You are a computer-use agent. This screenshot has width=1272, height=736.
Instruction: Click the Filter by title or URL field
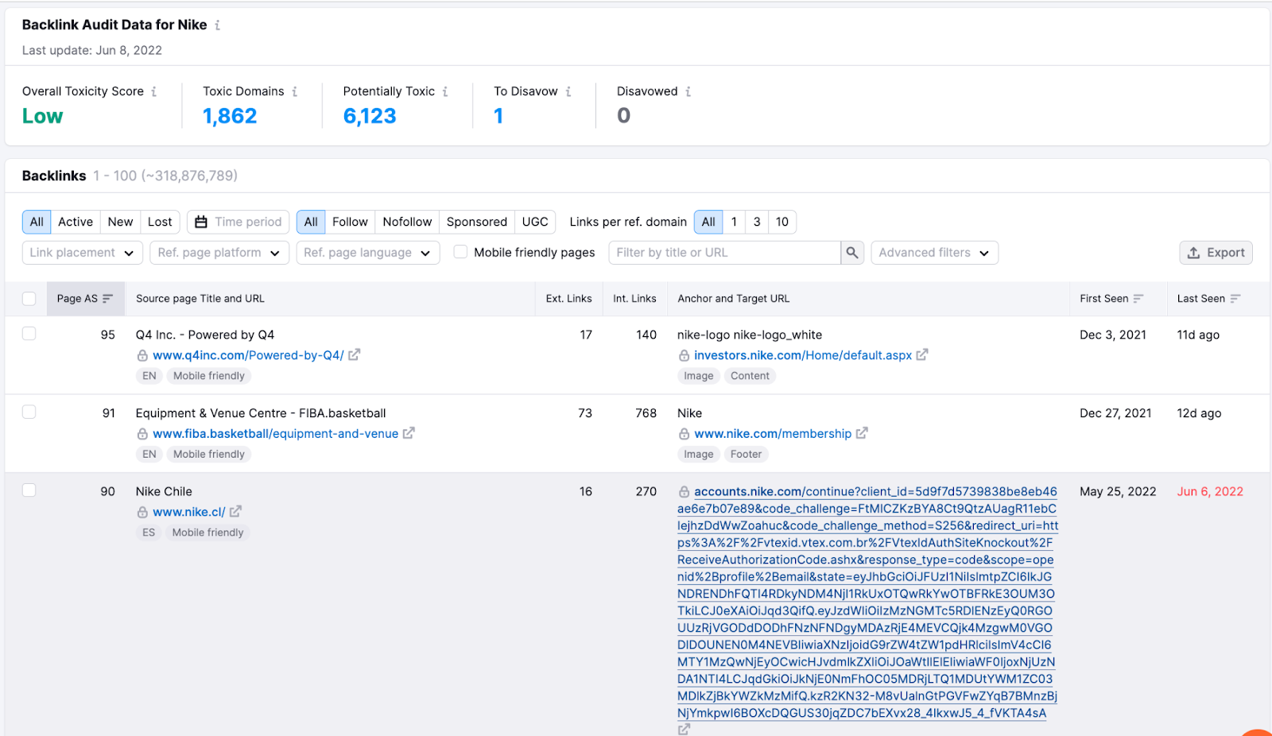click(725, 253)
